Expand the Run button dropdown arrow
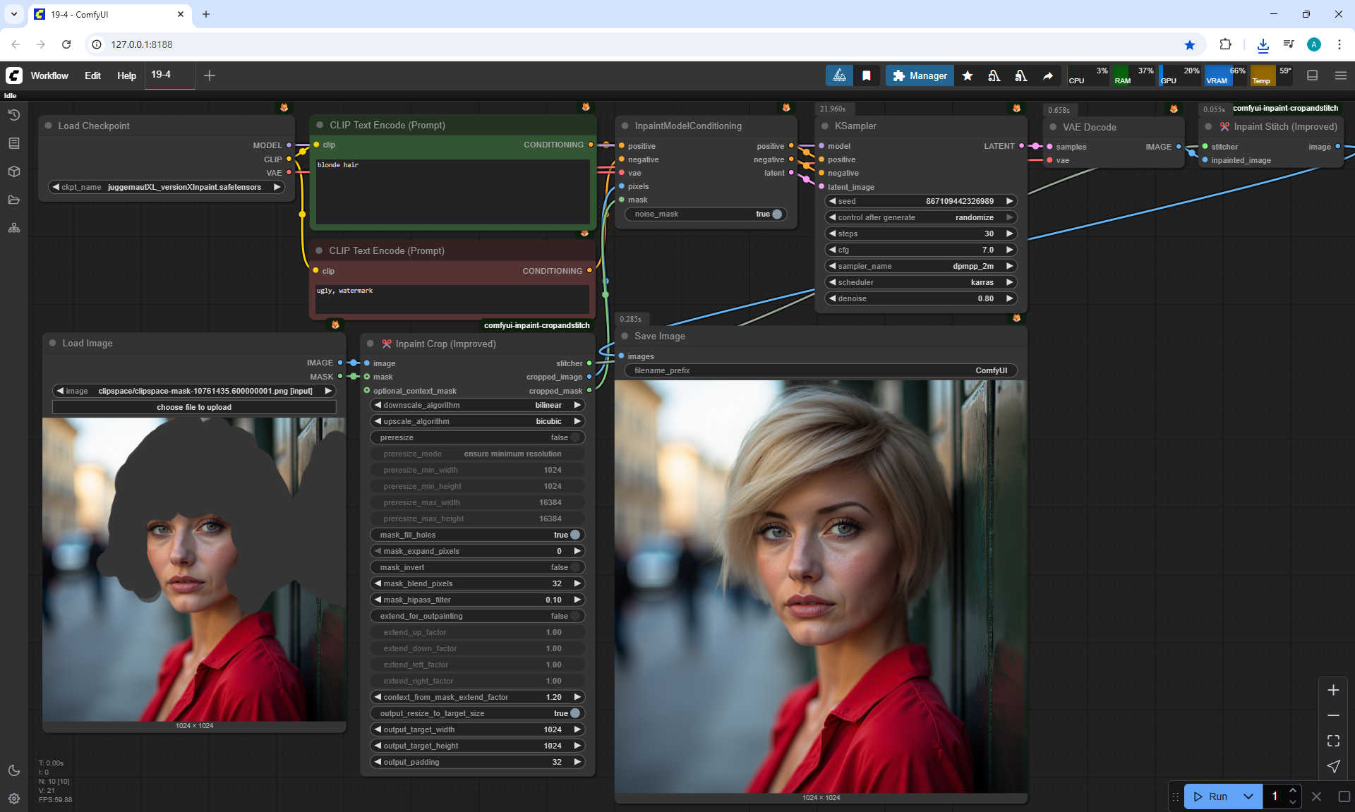Image resolution: width=1355 pixels, height=812 pixels. point(1248,796)
